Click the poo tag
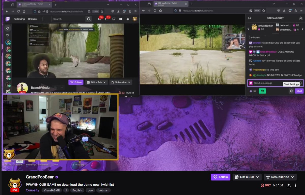305x195 pixels. (90, 190)
